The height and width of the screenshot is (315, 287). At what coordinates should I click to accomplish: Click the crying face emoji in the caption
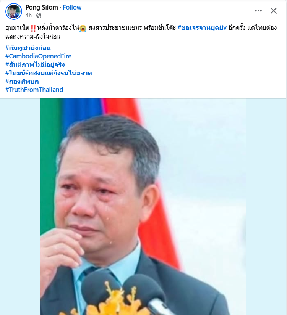point(83,28)
